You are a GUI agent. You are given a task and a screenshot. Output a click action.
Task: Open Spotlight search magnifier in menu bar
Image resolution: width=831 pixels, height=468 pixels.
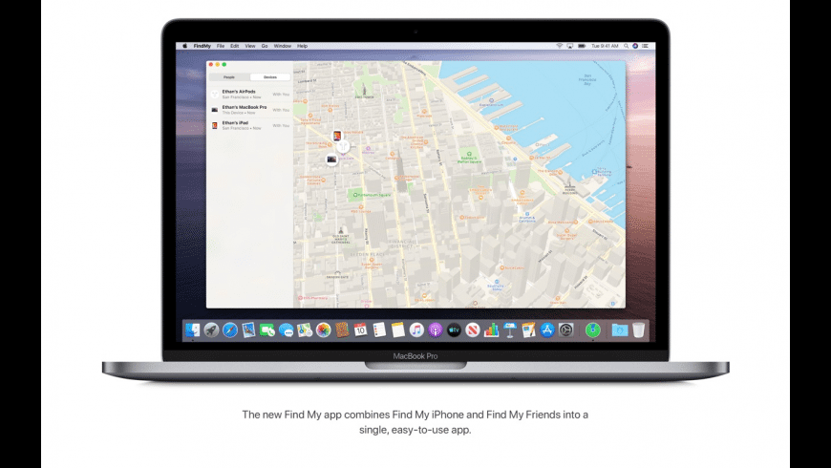pyautogui.click(x=626, y=46)
